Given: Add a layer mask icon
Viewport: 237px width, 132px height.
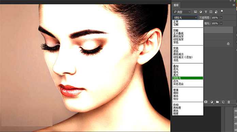Looking at the screenshot, I should point(206,102).
